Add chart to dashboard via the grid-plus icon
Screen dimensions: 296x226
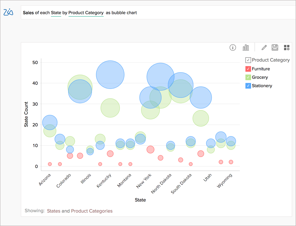pyautogui.click(x=286, y=47)
